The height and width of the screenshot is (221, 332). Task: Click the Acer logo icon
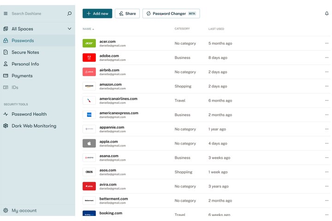89,43
